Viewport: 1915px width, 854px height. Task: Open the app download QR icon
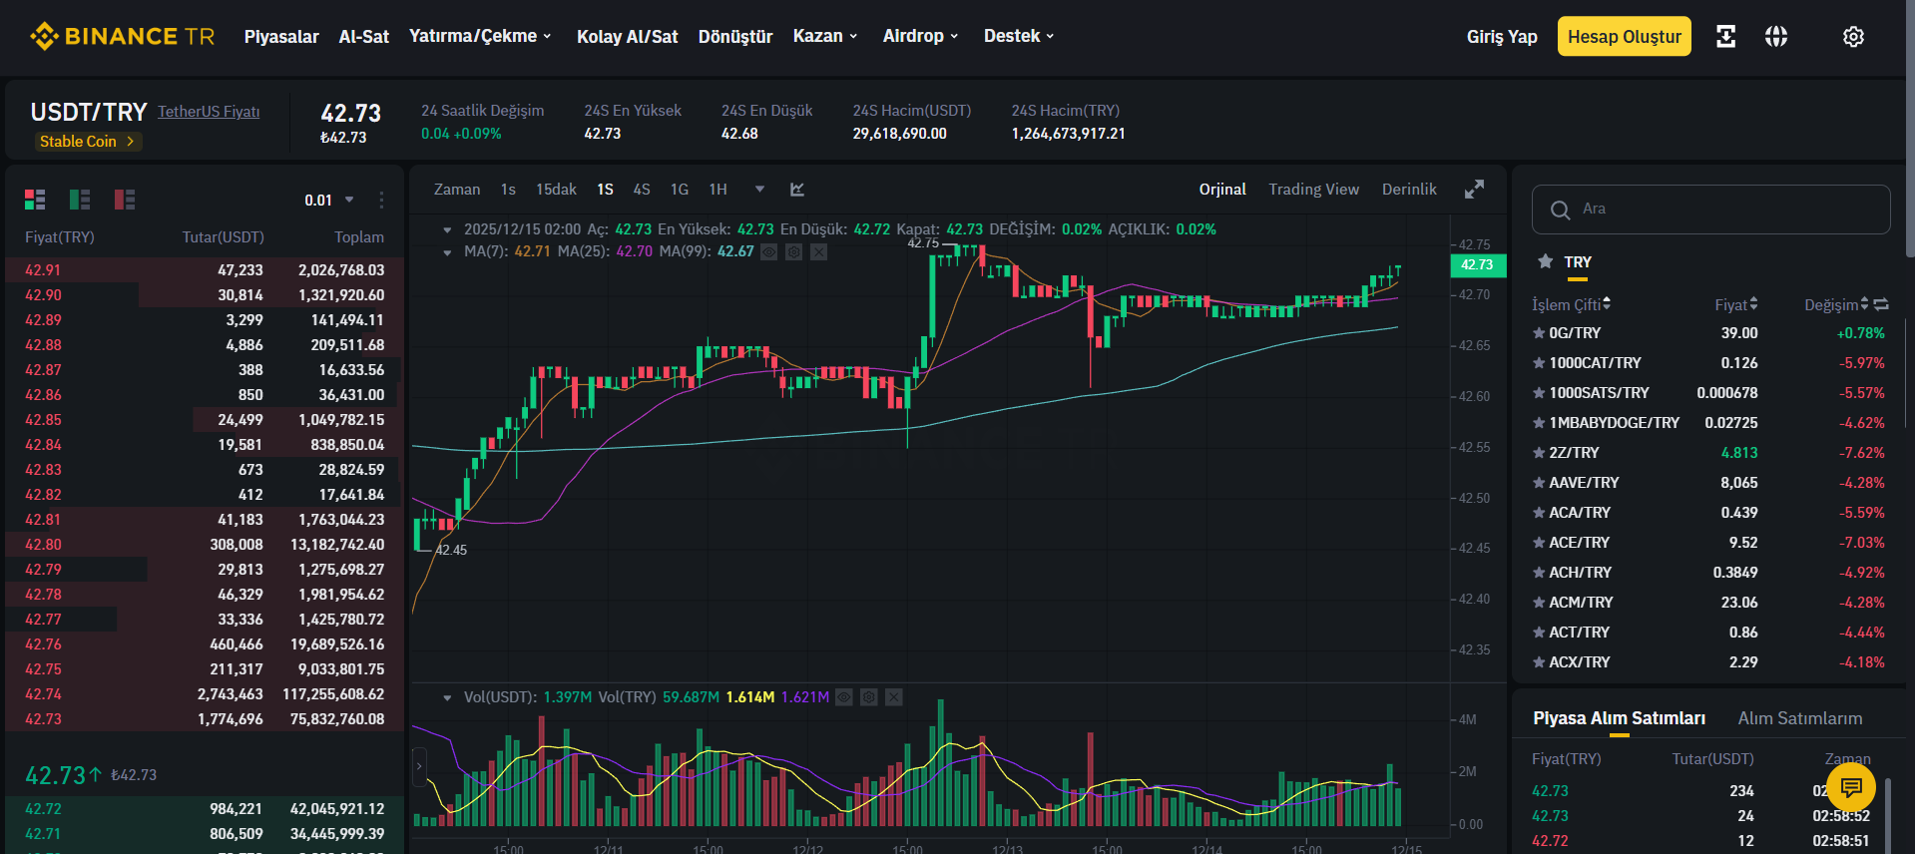[x=1725, y=37]
